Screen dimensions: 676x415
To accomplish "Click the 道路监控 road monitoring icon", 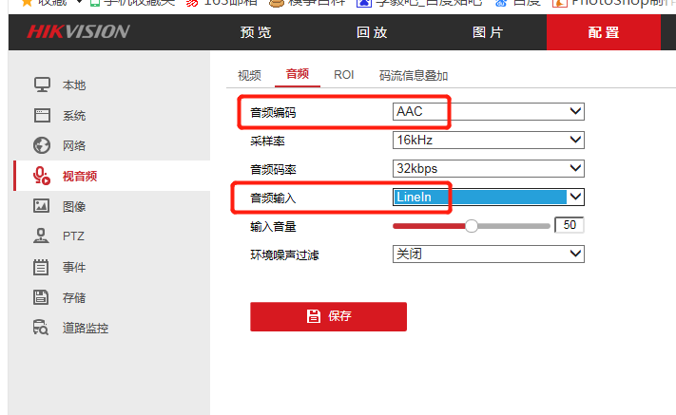I will pos(41,328).
